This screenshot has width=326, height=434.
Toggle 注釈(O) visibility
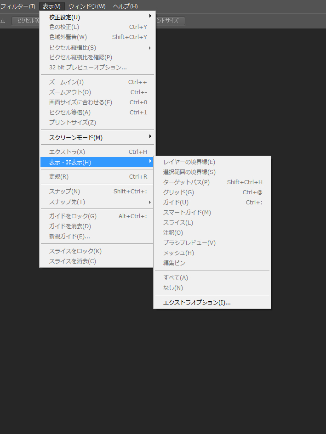[212, 233]
